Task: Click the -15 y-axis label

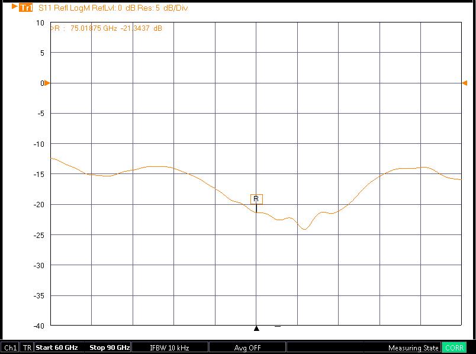Action: point(39,174)
